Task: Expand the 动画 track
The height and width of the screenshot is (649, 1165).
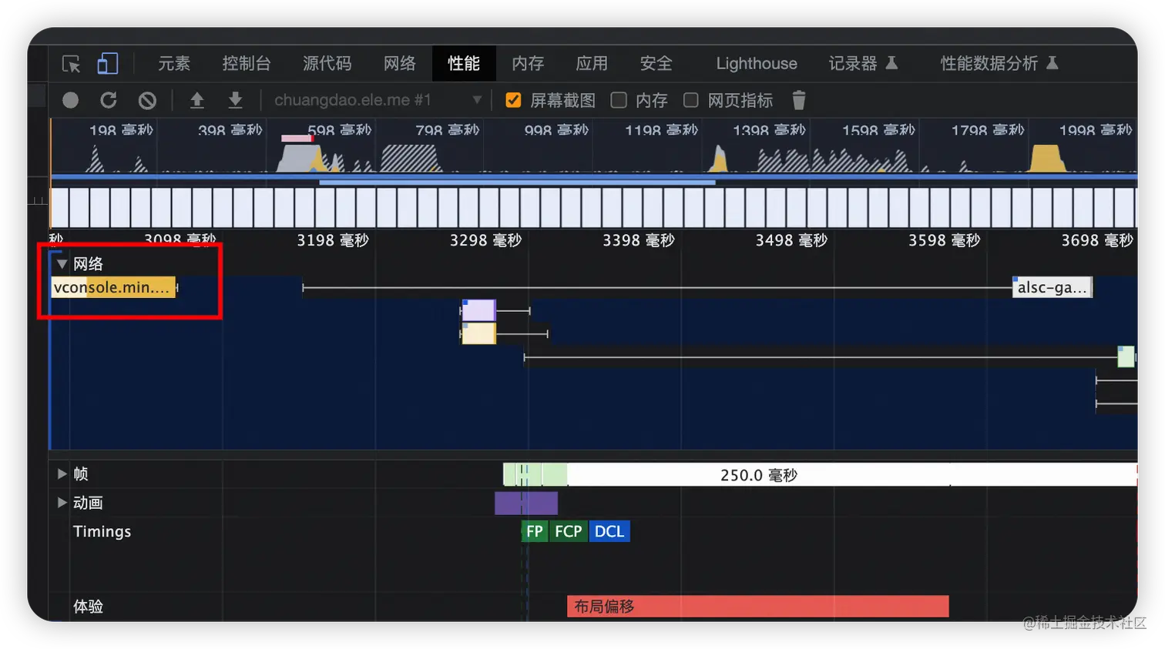Action: 62,503
